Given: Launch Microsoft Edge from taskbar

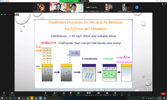Looking at the screenshot, I should coord(15,98).
